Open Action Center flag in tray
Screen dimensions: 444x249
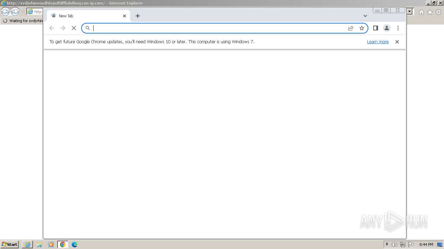point(411,245)
